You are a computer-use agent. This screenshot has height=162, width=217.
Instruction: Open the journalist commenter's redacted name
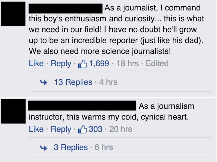[65, 9]
